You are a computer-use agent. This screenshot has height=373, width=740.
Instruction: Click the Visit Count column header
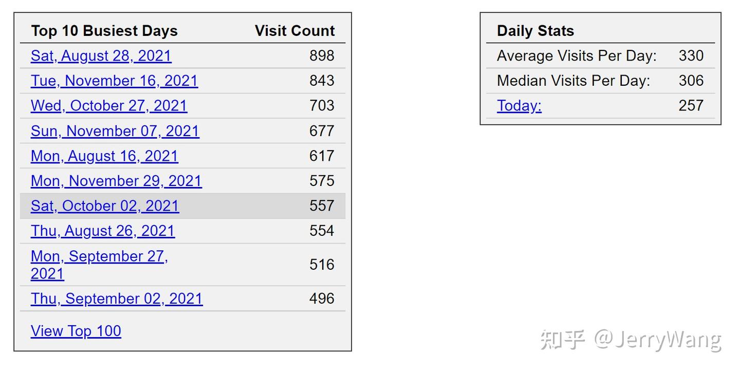[x=294, y=31]
